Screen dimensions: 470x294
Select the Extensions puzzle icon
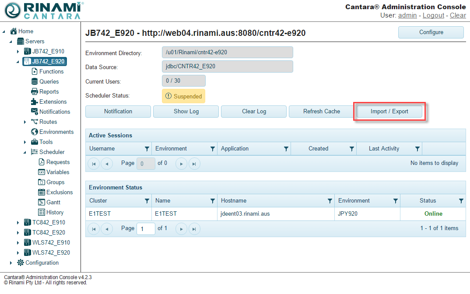[35, 101]
